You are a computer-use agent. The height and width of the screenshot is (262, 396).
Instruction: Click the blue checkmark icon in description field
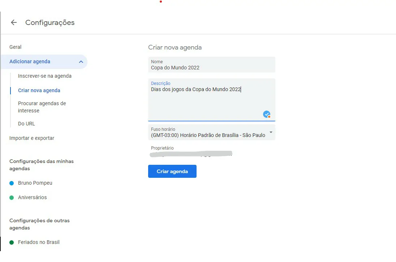[x=266, y=114]
